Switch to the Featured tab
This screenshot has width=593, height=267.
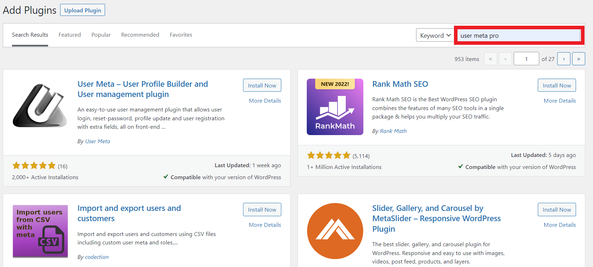click(70, 35)
